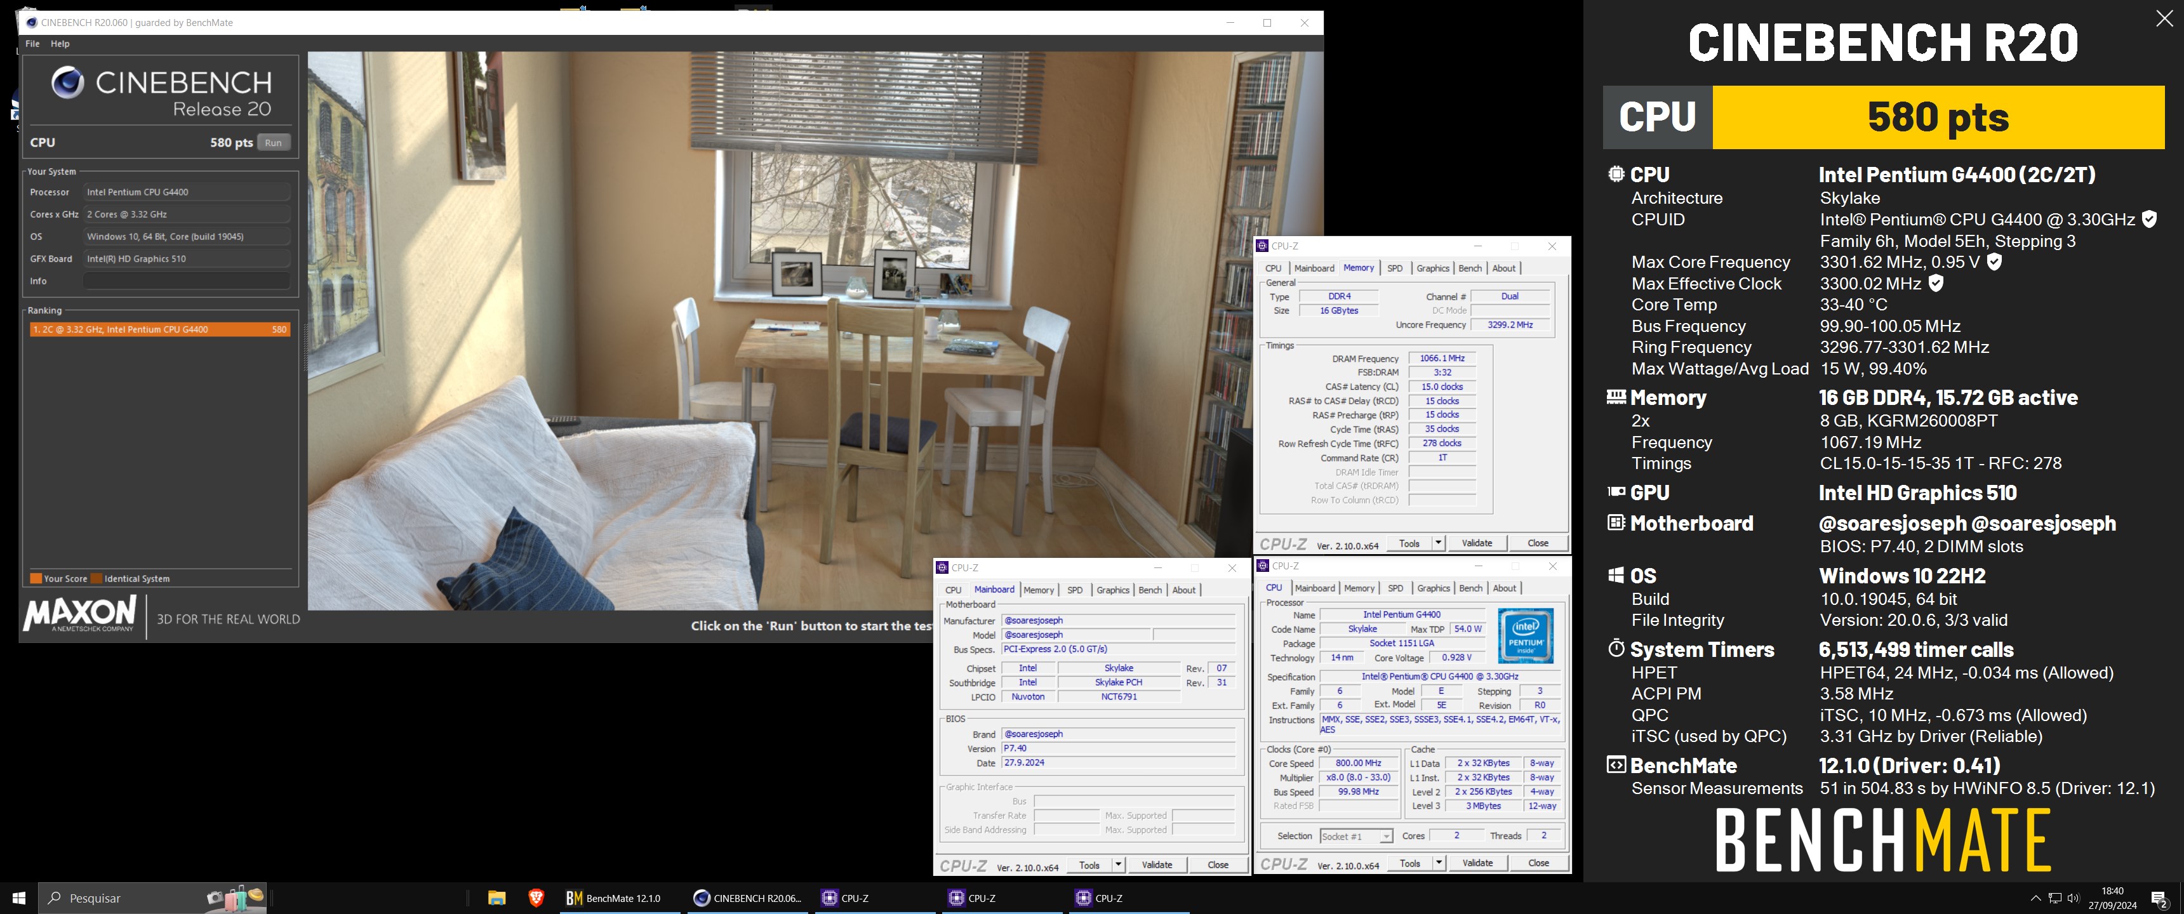Viewport: 2184px width, 914px height.
Task: Click Validate in Memory CPU-Z window
Action: [1477, 543]
